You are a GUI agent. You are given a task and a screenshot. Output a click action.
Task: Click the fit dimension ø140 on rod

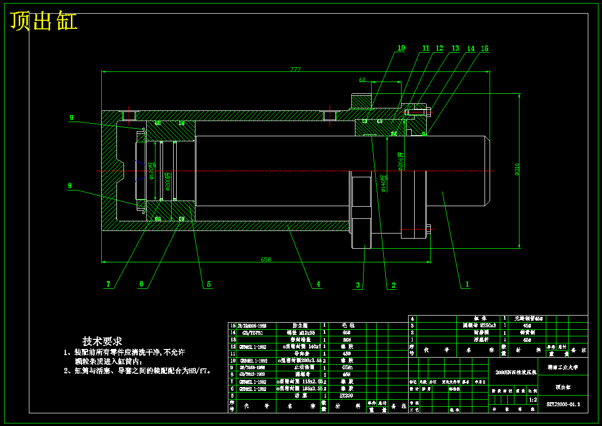(383, 183)
